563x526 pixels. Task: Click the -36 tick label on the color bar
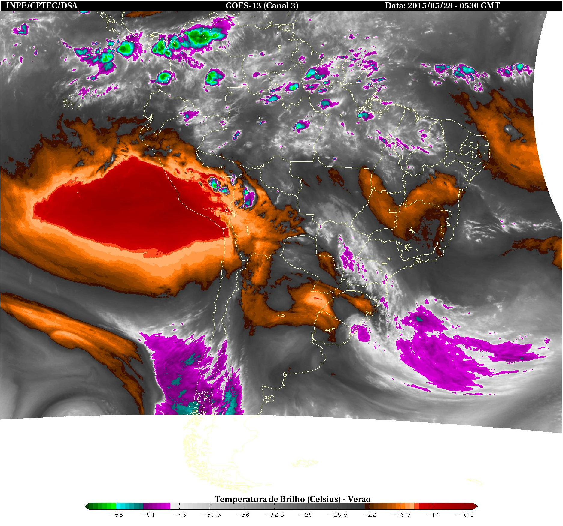pyautogui.click(x=243, y=515)
